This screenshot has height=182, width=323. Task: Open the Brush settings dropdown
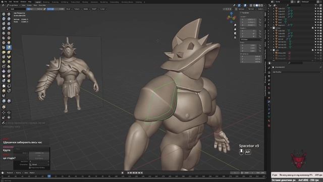pos(69,9)
